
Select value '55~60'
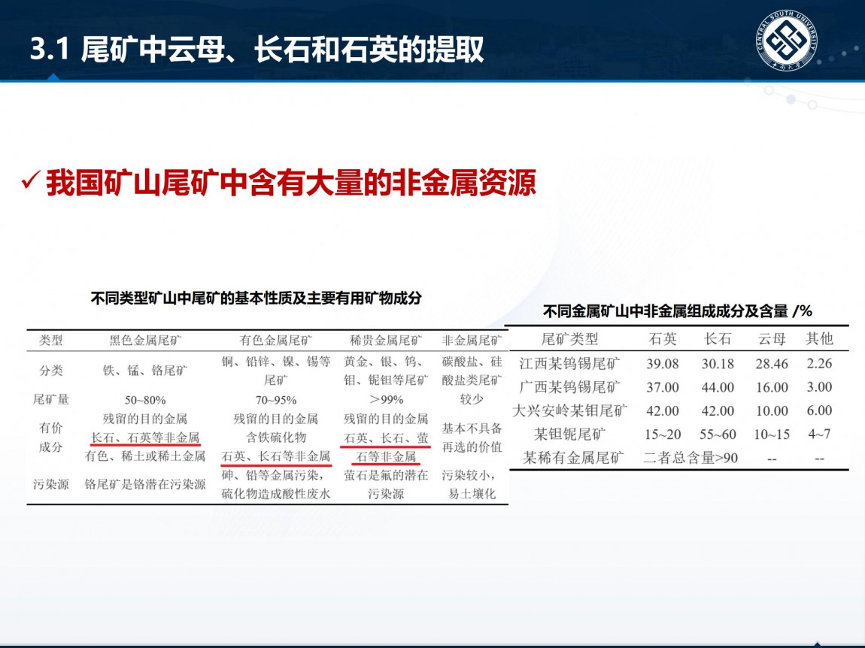click(x=718, y=435)
